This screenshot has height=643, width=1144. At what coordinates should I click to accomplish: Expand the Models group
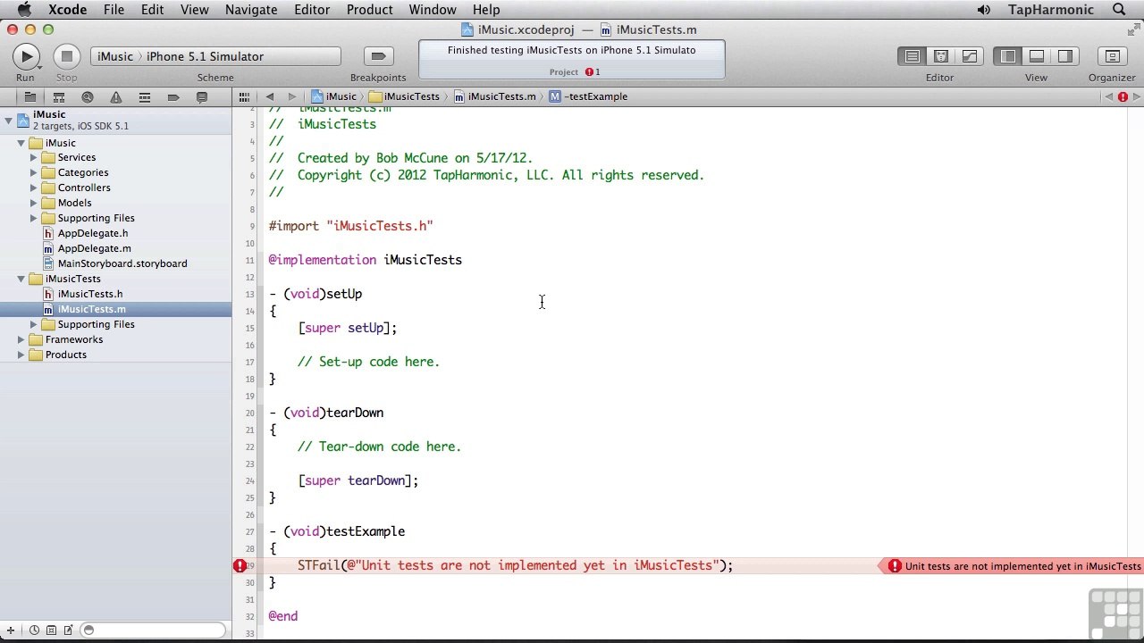[x=34, y=204]
